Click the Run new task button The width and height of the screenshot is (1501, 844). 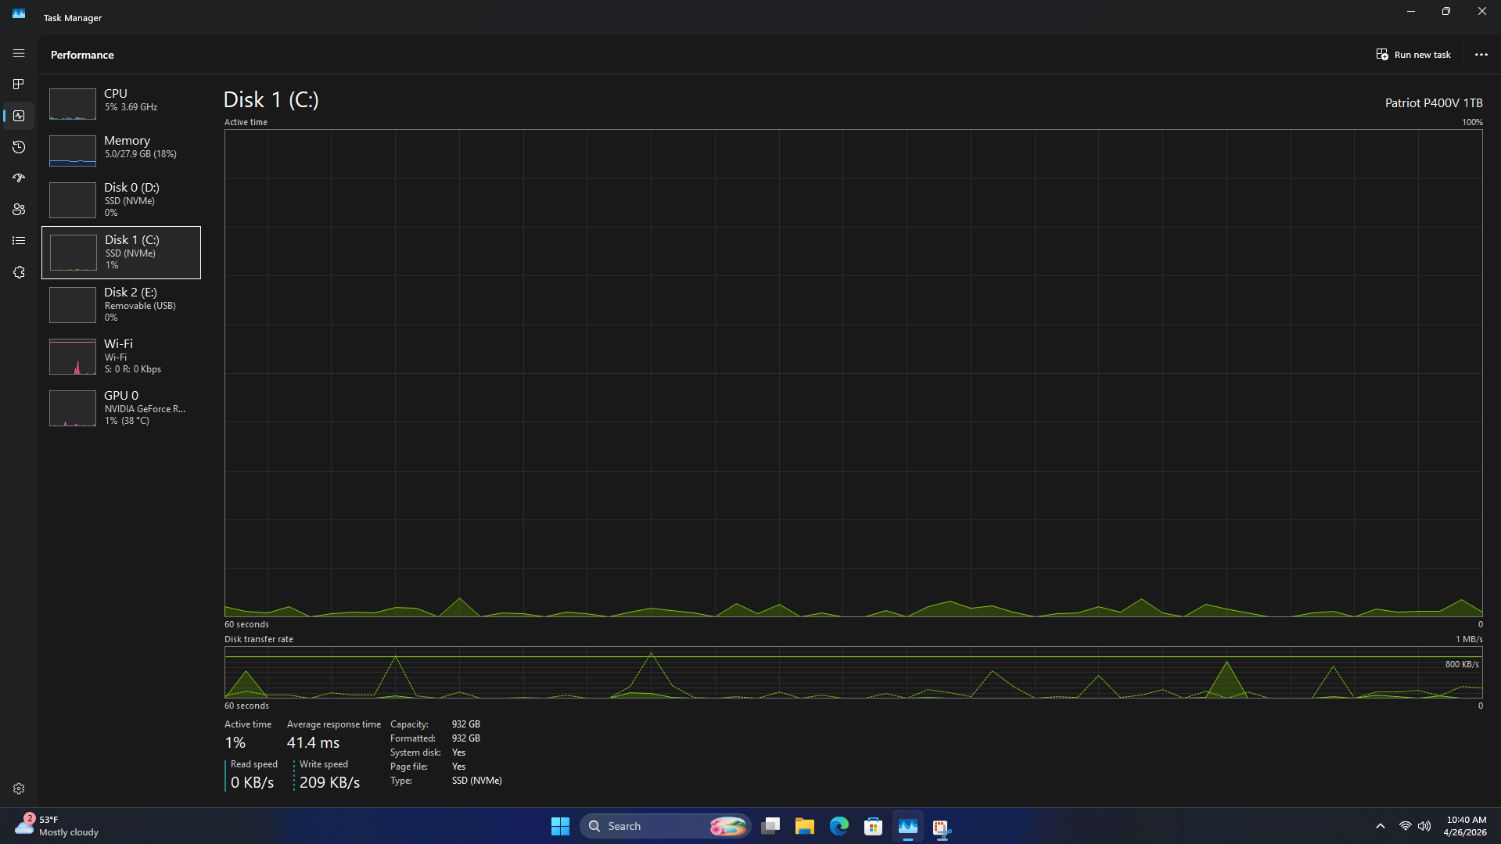1413,55
